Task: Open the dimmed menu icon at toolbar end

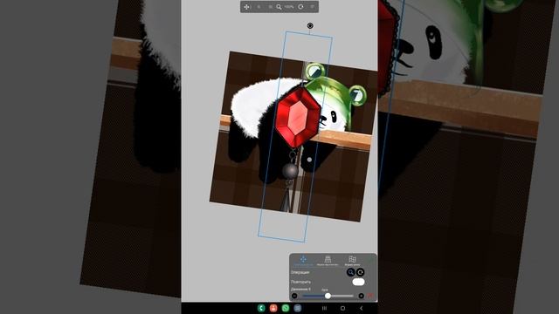Action: pyautogui.click(x=313, y=7)
